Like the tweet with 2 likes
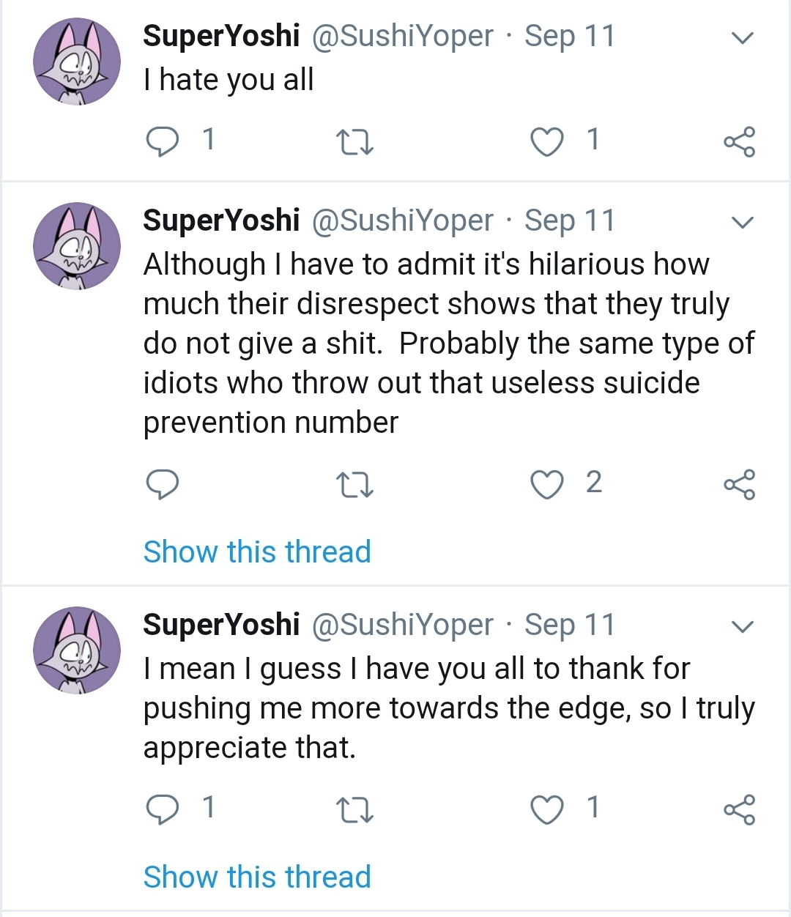 pos(547,484)
